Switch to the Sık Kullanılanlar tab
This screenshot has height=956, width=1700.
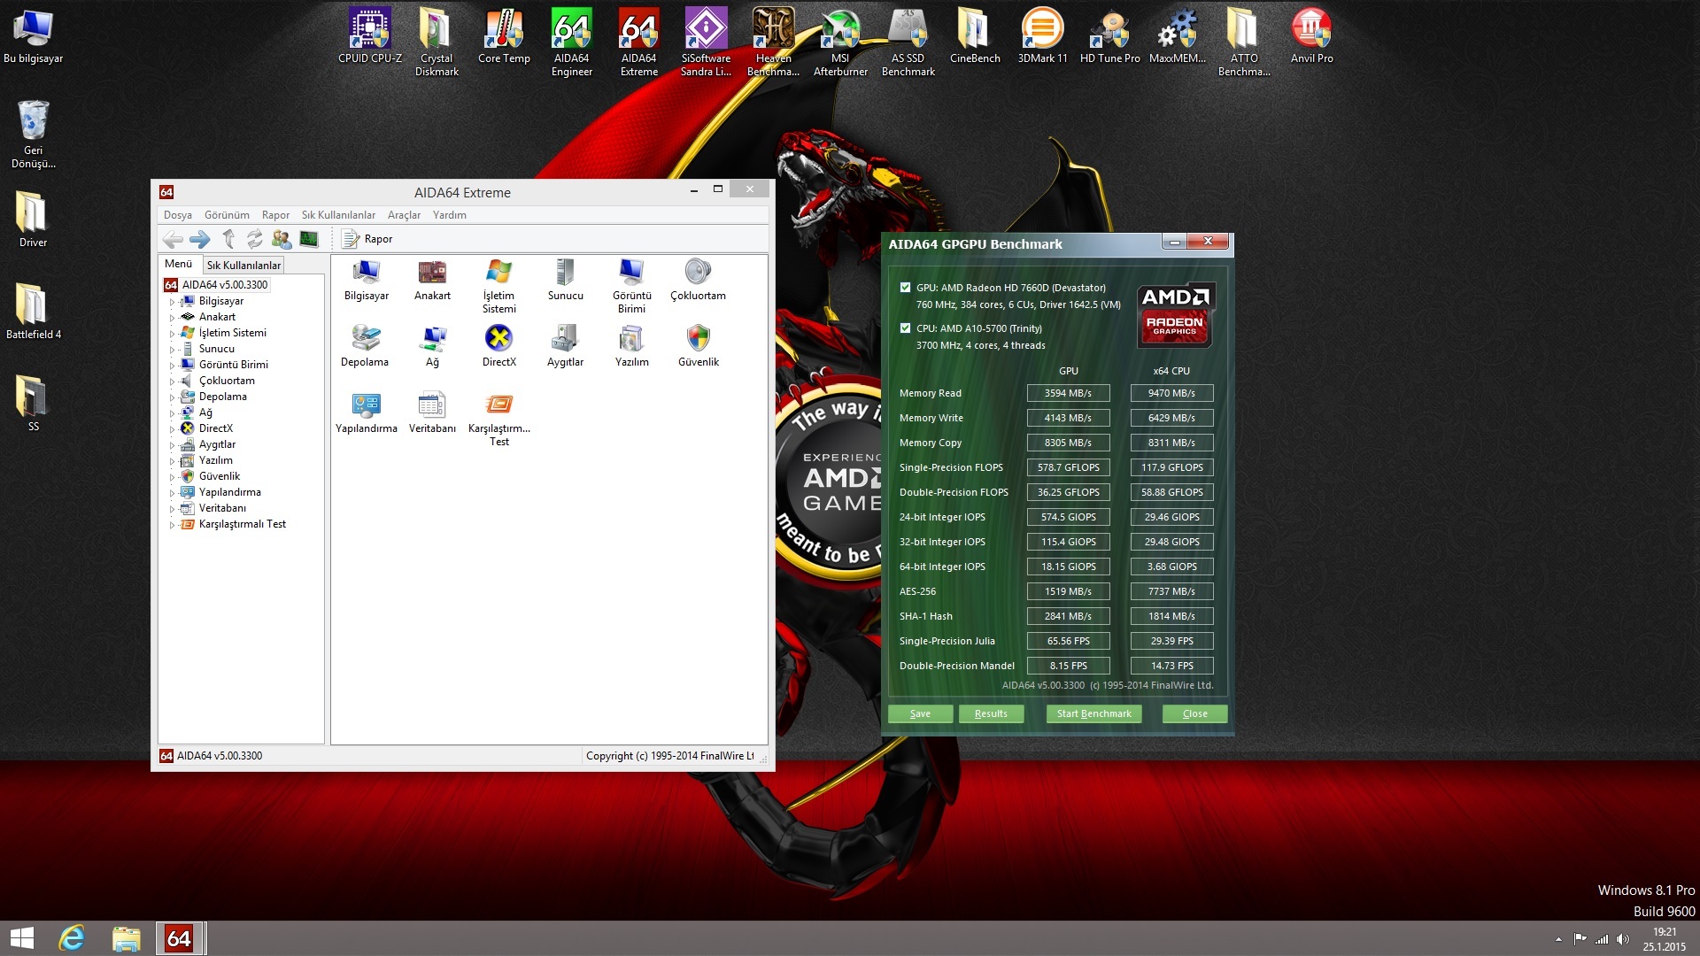243,265
